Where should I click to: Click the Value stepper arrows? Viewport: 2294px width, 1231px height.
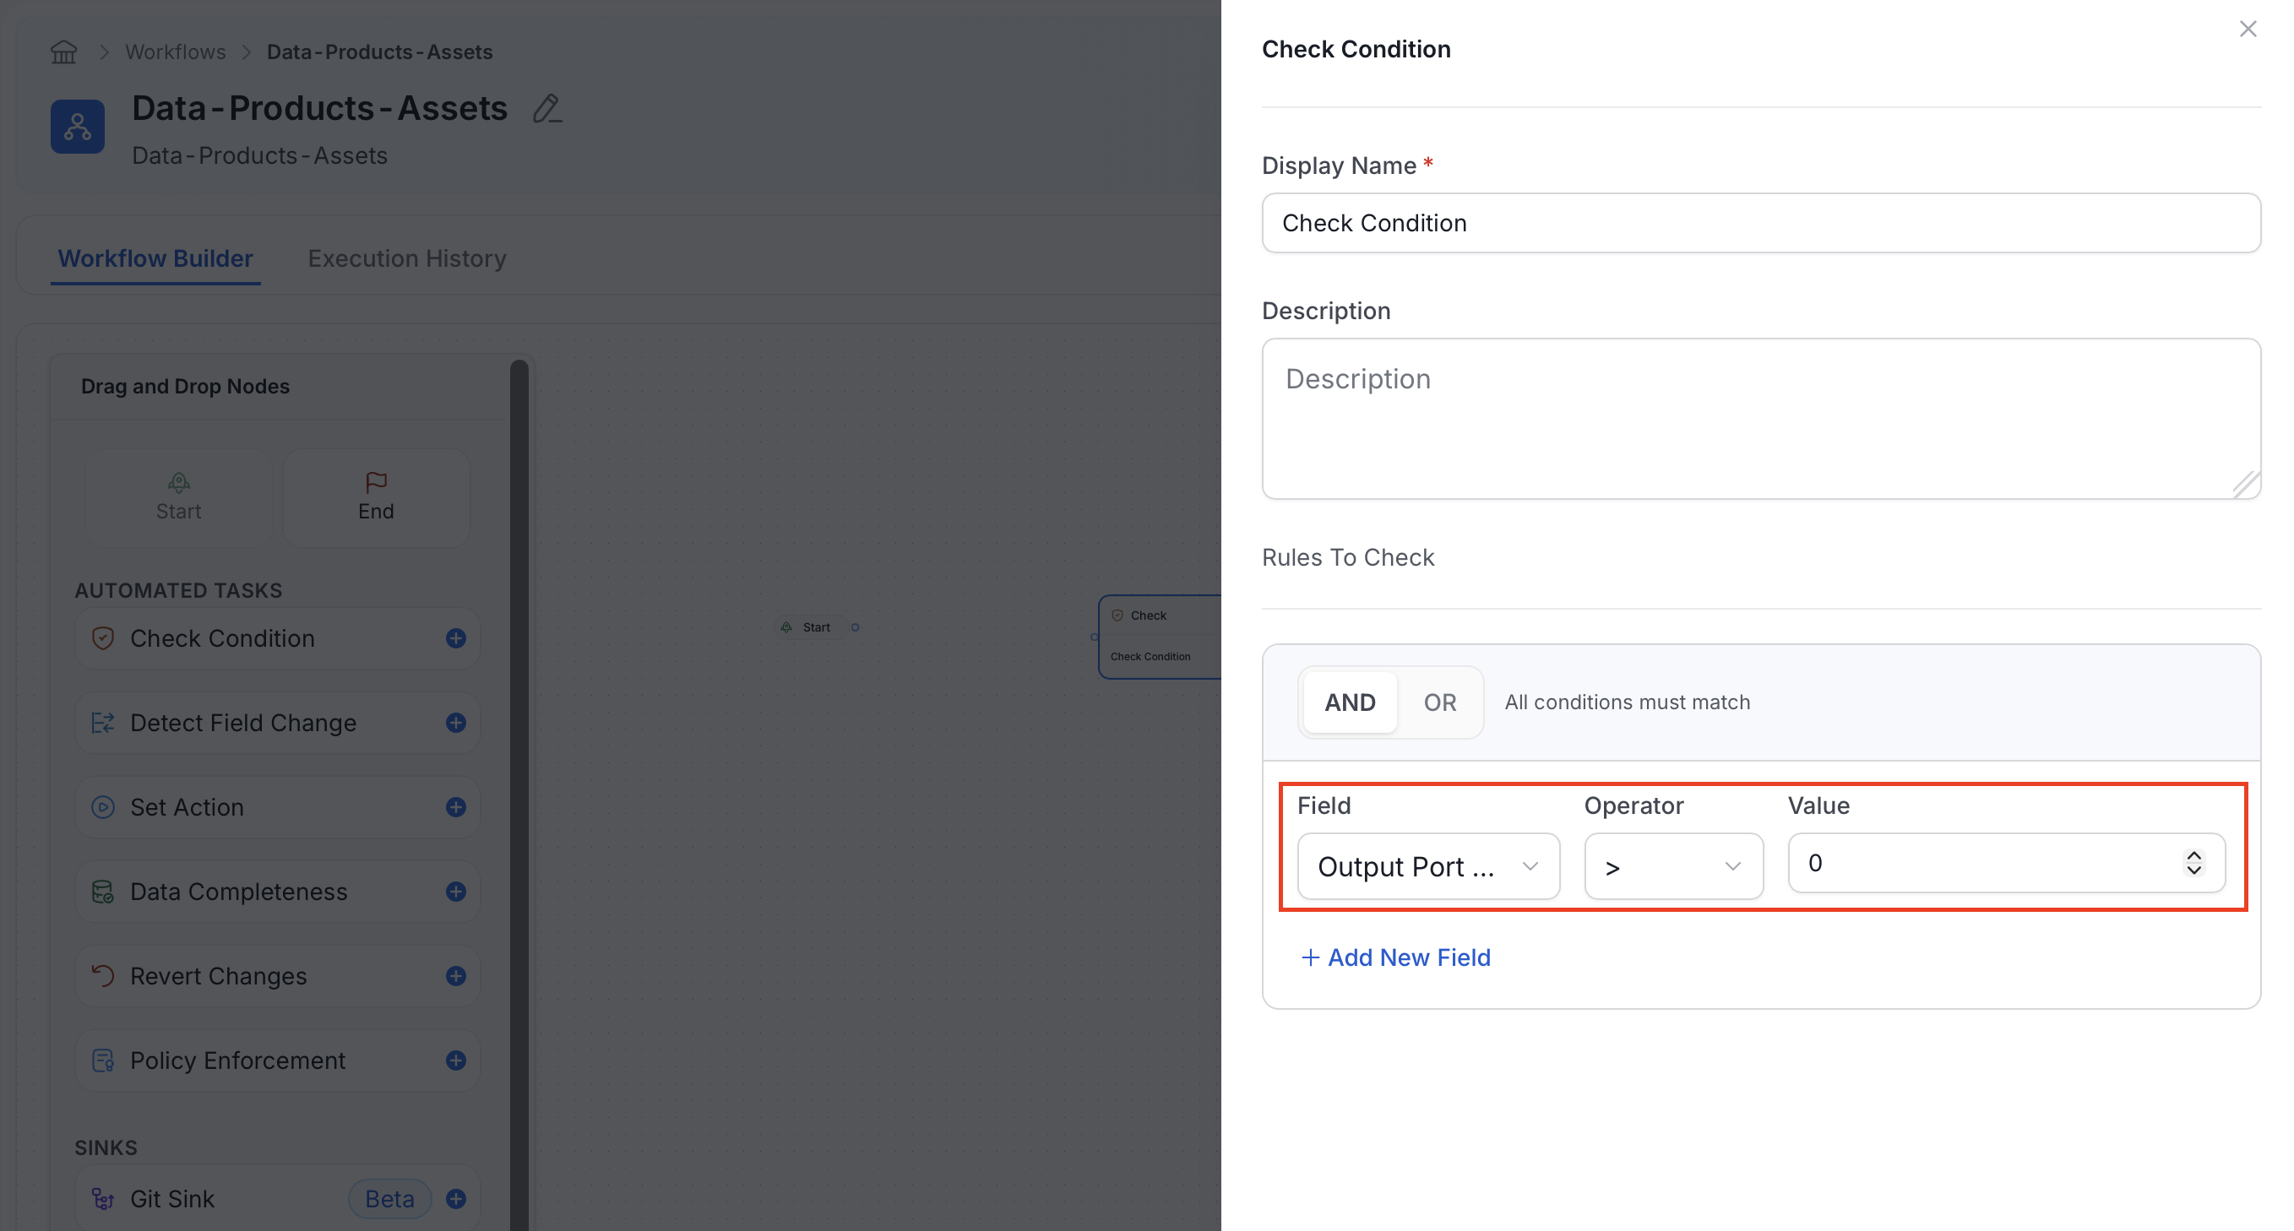click(x=2193, y=863)
